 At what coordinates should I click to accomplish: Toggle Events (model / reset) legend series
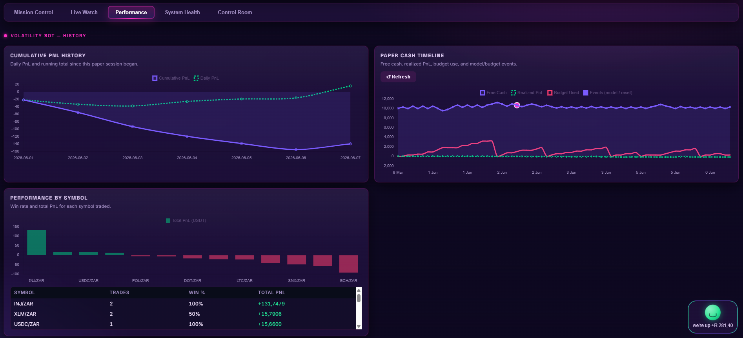click(x=608, y=93)
